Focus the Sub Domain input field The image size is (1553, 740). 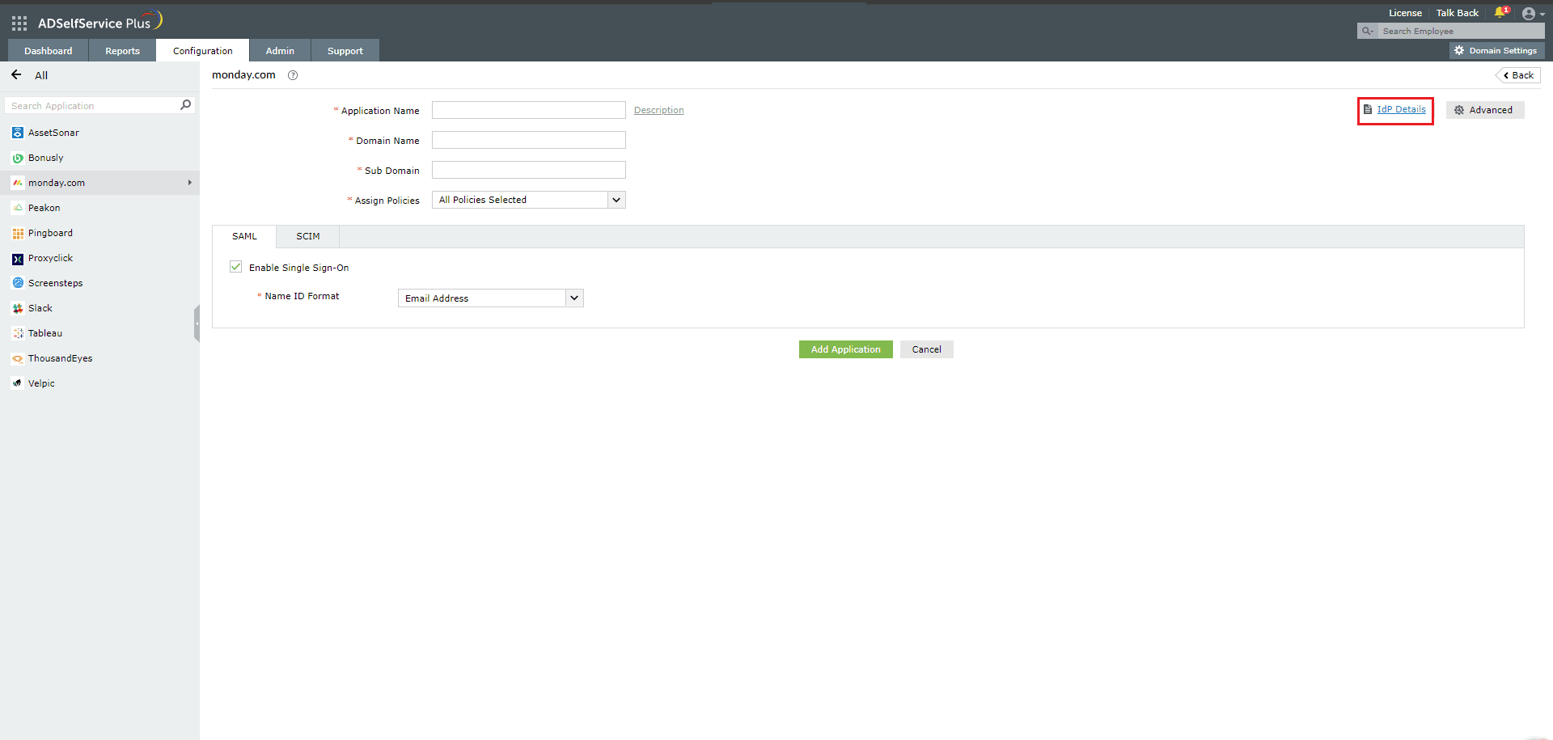(x=529, y=170)
